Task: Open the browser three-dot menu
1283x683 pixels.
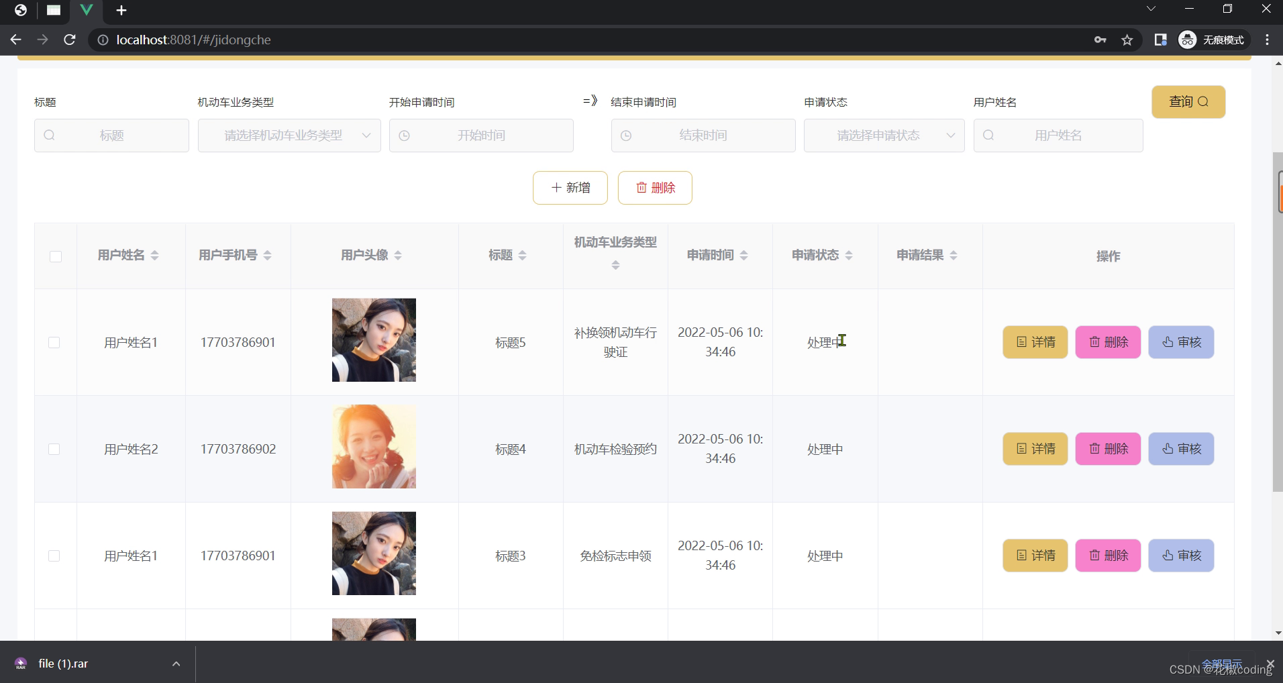Action: tap(1267, 40)
